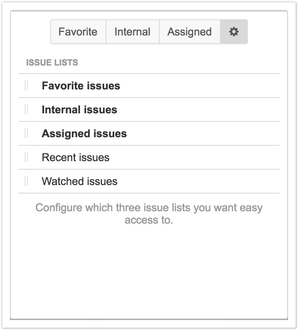298x330 pixels.
Task: Click empty space right of Watched issues label
Action: point(201,181)
